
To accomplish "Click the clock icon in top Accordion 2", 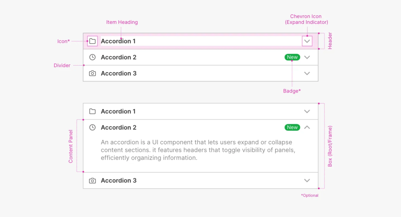I will pyautogui.click(x=92, y=57).
